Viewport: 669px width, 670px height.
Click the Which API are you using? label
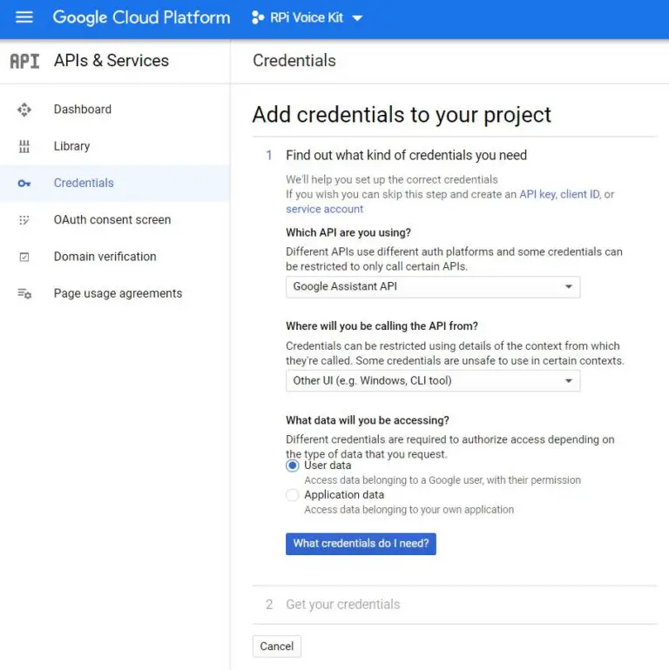click(348, 232)
